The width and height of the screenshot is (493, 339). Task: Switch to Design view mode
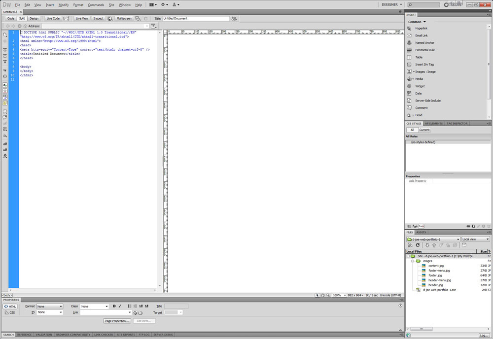pos(34,18)
